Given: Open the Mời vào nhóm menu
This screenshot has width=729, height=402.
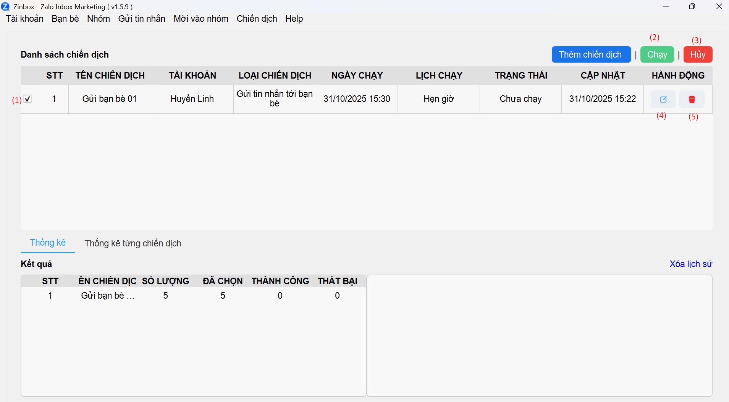Looking at the screenshot, I should [201, 19].
